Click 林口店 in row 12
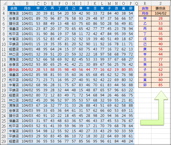Screen dimensions: 171x145 pos(14,54)
